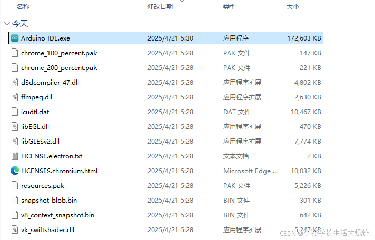Click the 642 KB size of v8_context_snapshot.bin
This screenshot has width=375, height=240.
point(310,215)
